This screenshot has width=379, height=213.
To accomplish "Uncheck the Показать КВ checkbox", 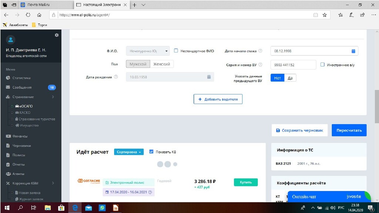I will [x=151, y=152].
